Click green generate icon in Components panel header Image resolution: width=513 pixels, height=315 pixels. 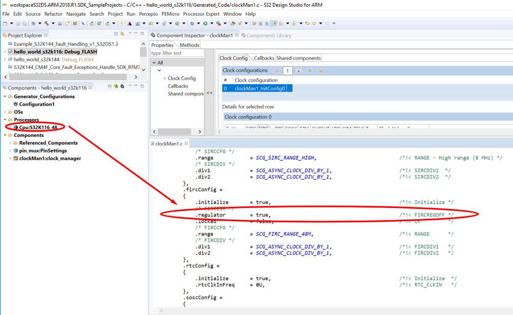(116, 86)
